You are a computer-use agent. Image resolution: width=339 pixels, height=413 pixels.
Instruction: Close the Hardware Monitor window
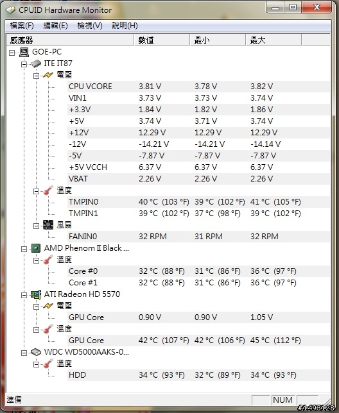point(317,8)
